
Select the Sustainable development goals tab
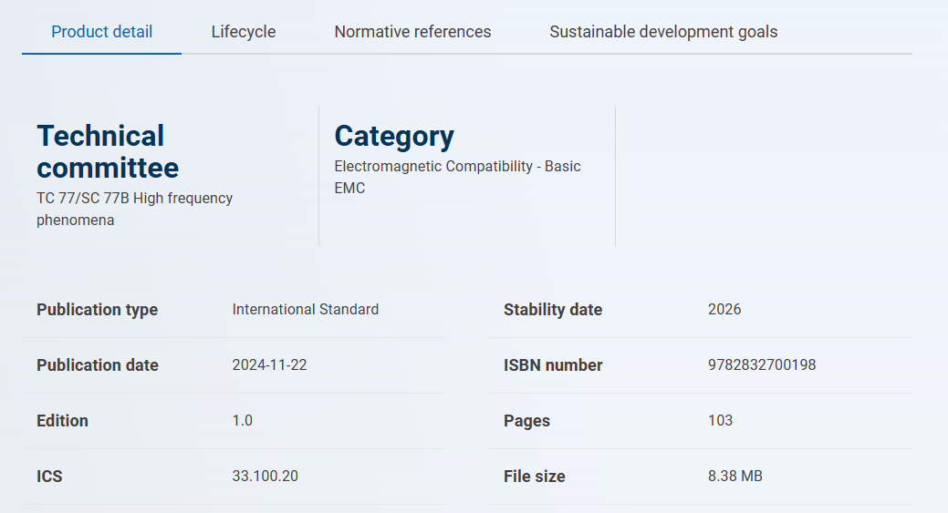point(663,32)
